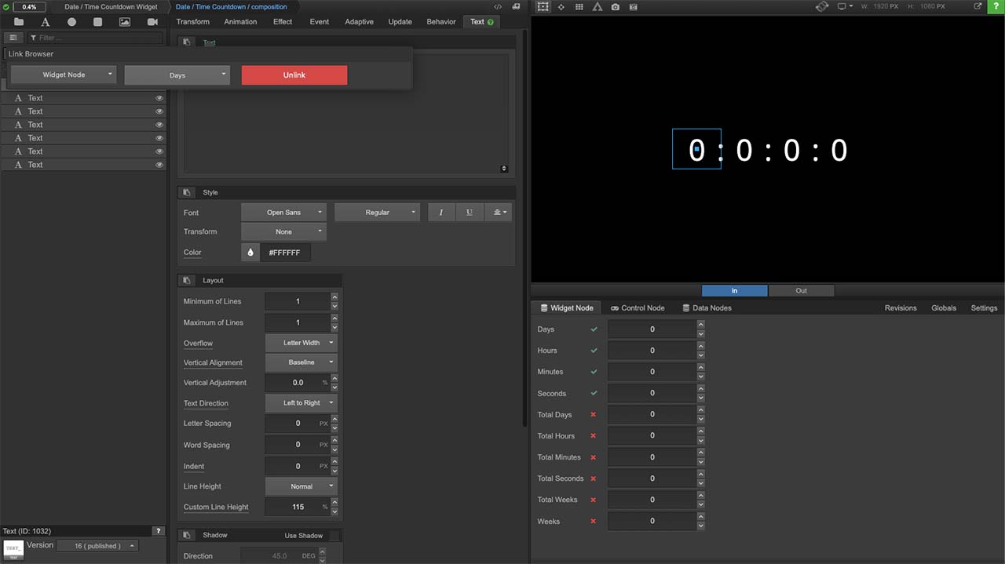
Task: Add an image layer using the picture icon
Action: 125,22
